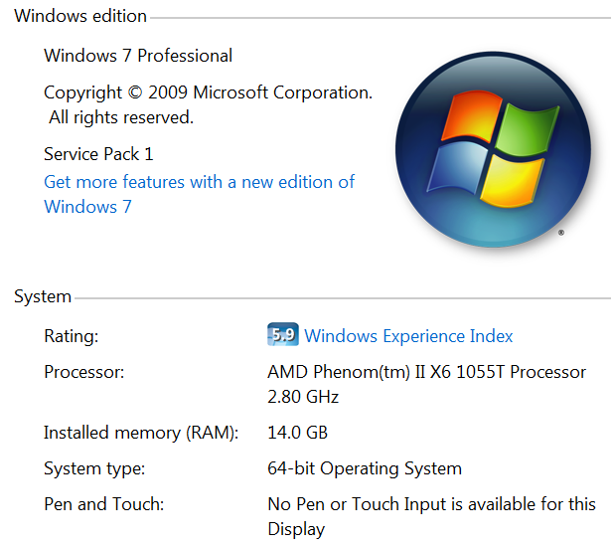Screen dimensions: 614x546
Task: Select the 14.0 GB memory value
Action: pyautogui.click(x=298, y=433)
